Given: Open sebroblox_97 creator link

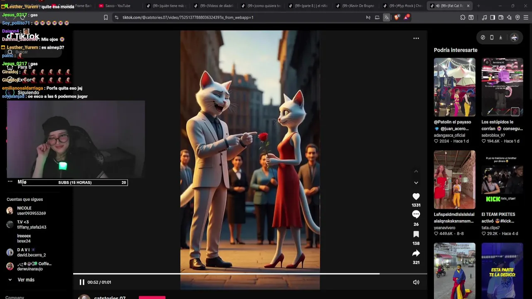Looking at the screenshot, I should (493, 135).
